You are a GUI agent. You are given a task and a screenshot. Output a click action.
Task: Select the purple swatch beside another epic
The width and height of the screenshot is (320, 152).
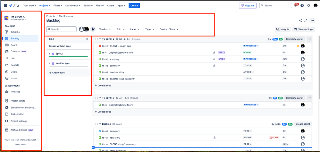click(53, 63)
